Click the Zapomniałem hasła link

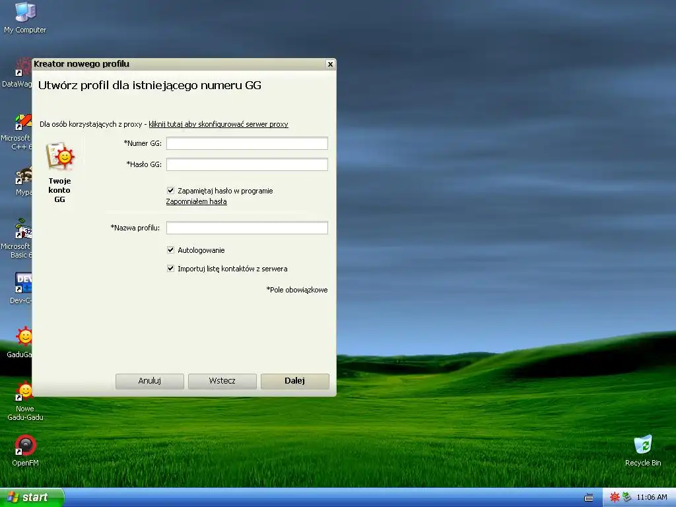tap(197, 201)
